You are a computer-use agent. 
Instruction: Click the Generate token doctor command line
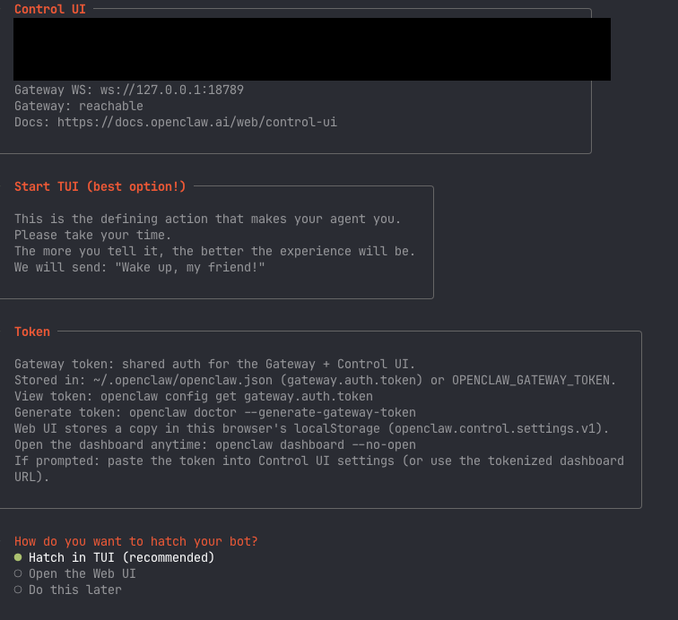coord(215,412)
